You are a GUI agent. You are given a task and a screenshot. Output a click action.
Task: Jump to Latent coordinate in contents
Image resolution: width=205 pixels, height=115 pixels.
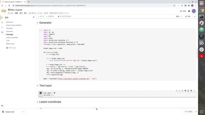[12, 38]
